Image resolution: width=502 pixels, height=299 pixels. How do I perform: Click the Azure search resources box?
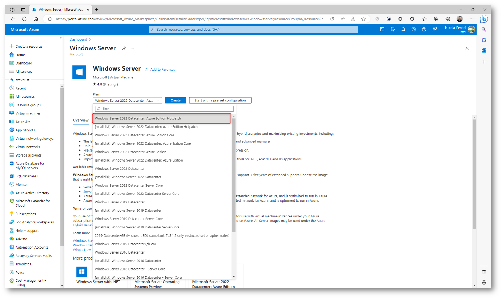coord(253,30)
